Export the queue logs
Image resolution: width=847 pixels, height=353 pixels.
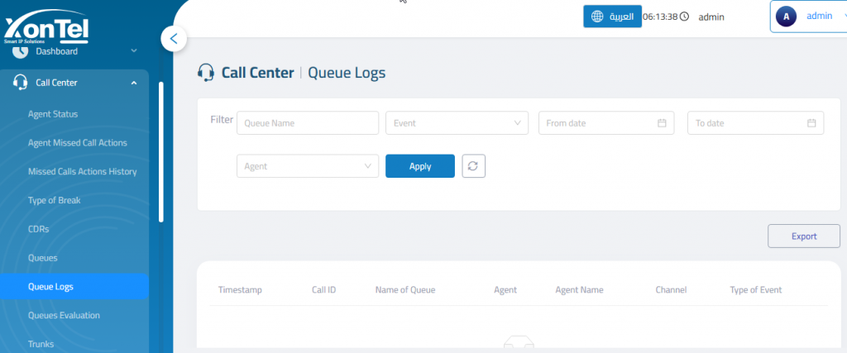click(x=804, y=236)
